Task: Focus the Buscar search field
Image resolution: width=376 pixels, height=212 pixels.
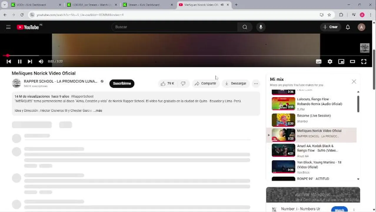Action: point(175,27)
